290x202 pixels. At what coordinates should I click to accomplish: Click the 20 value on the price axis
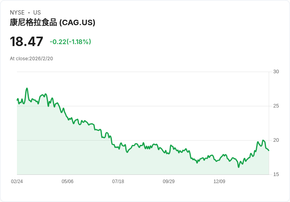[276, 140]
